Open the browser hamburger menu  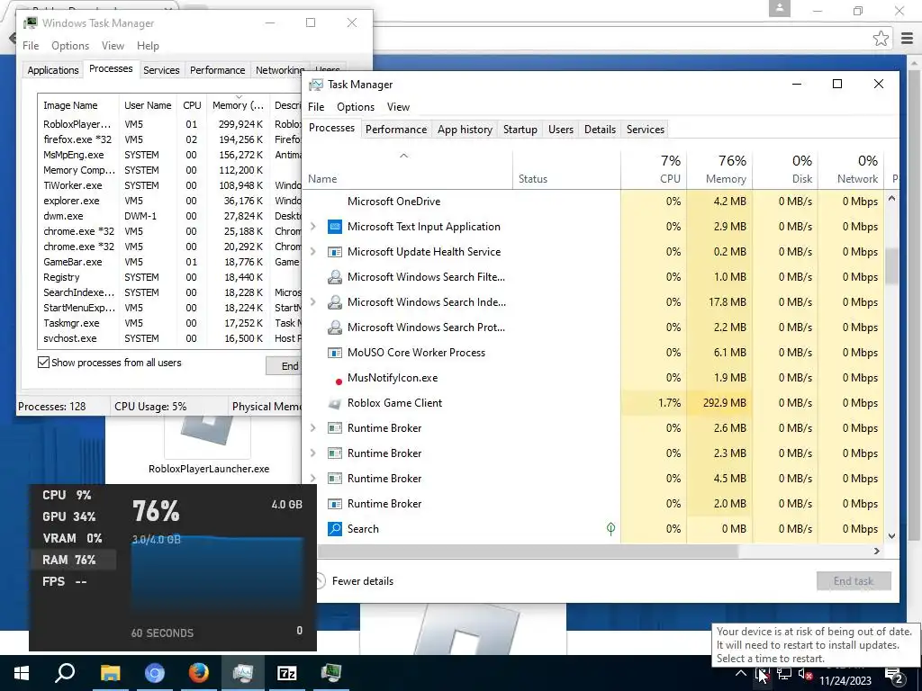(907, 39)
